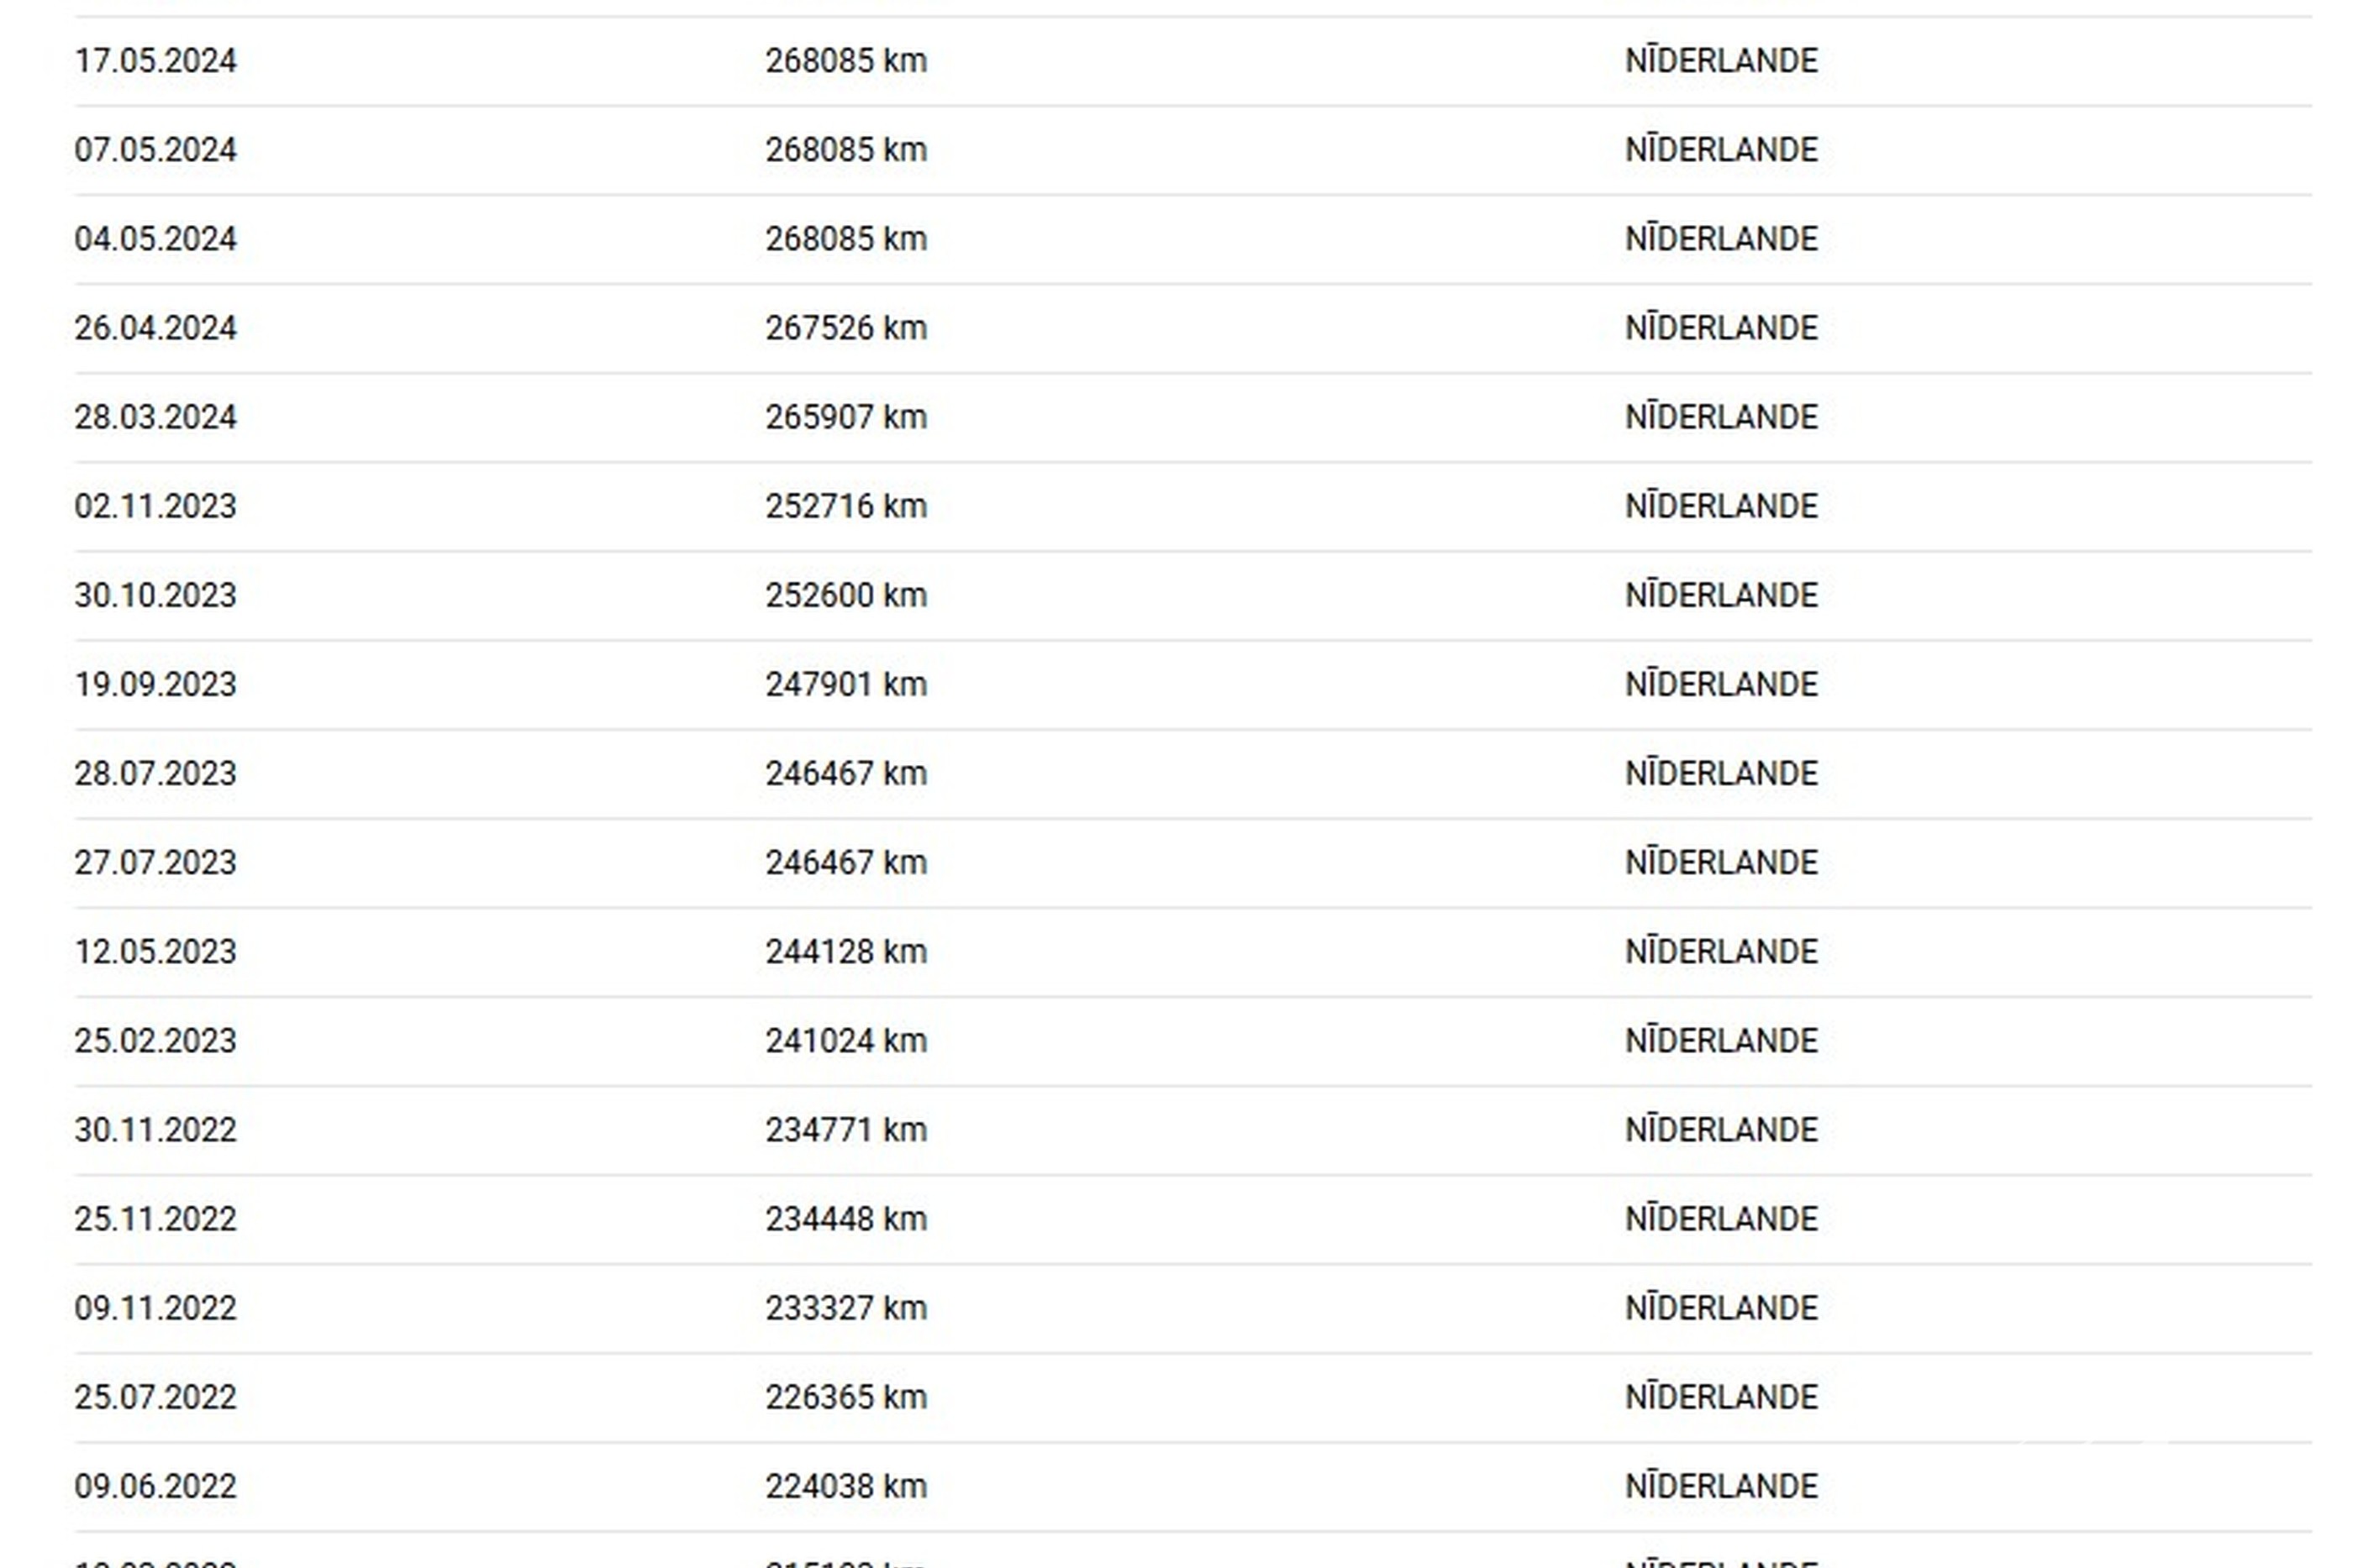Select the 28.07.2023 date entry
Screen dimensions: 2353x1568
point(155,773)
